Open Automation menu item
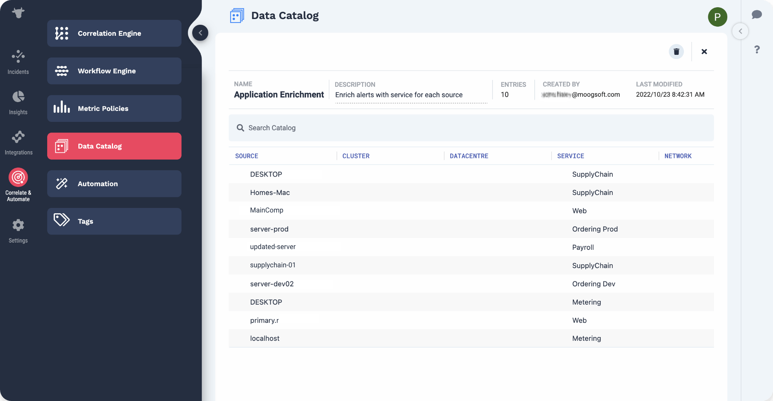The width and height of the screenshot is (773, 401). (x=114, y=184)
